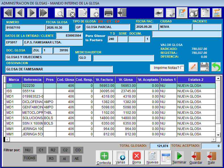Open the search document magnifier icon

click(x=59, y=13)
